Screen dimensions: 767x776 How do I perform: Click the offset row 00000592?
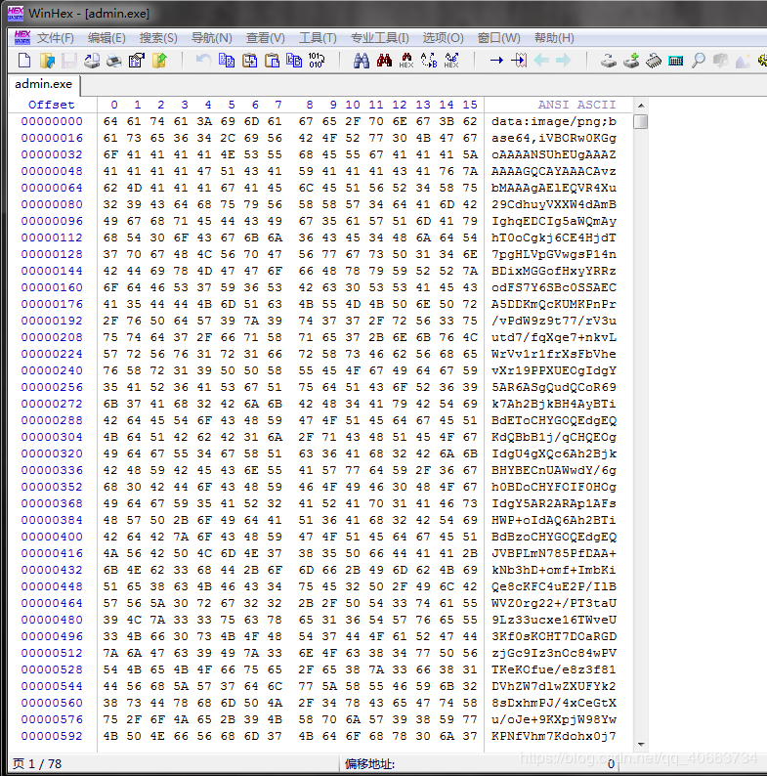point(52,736)
